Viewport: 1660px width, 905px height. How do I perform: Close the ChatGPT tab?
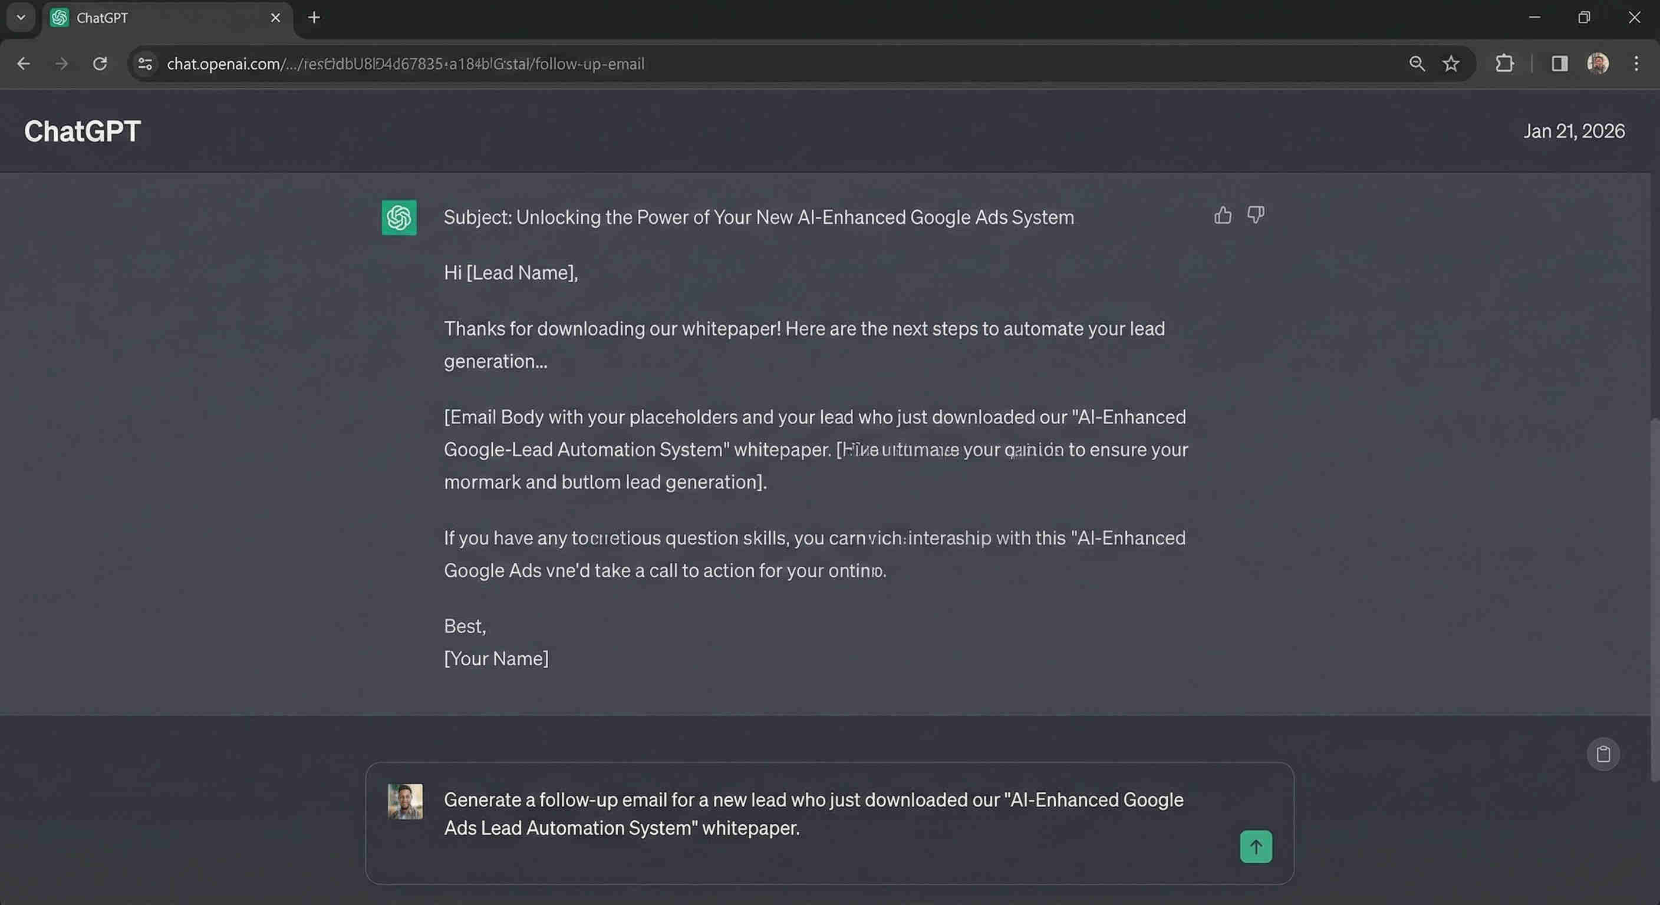pos(275,18)
